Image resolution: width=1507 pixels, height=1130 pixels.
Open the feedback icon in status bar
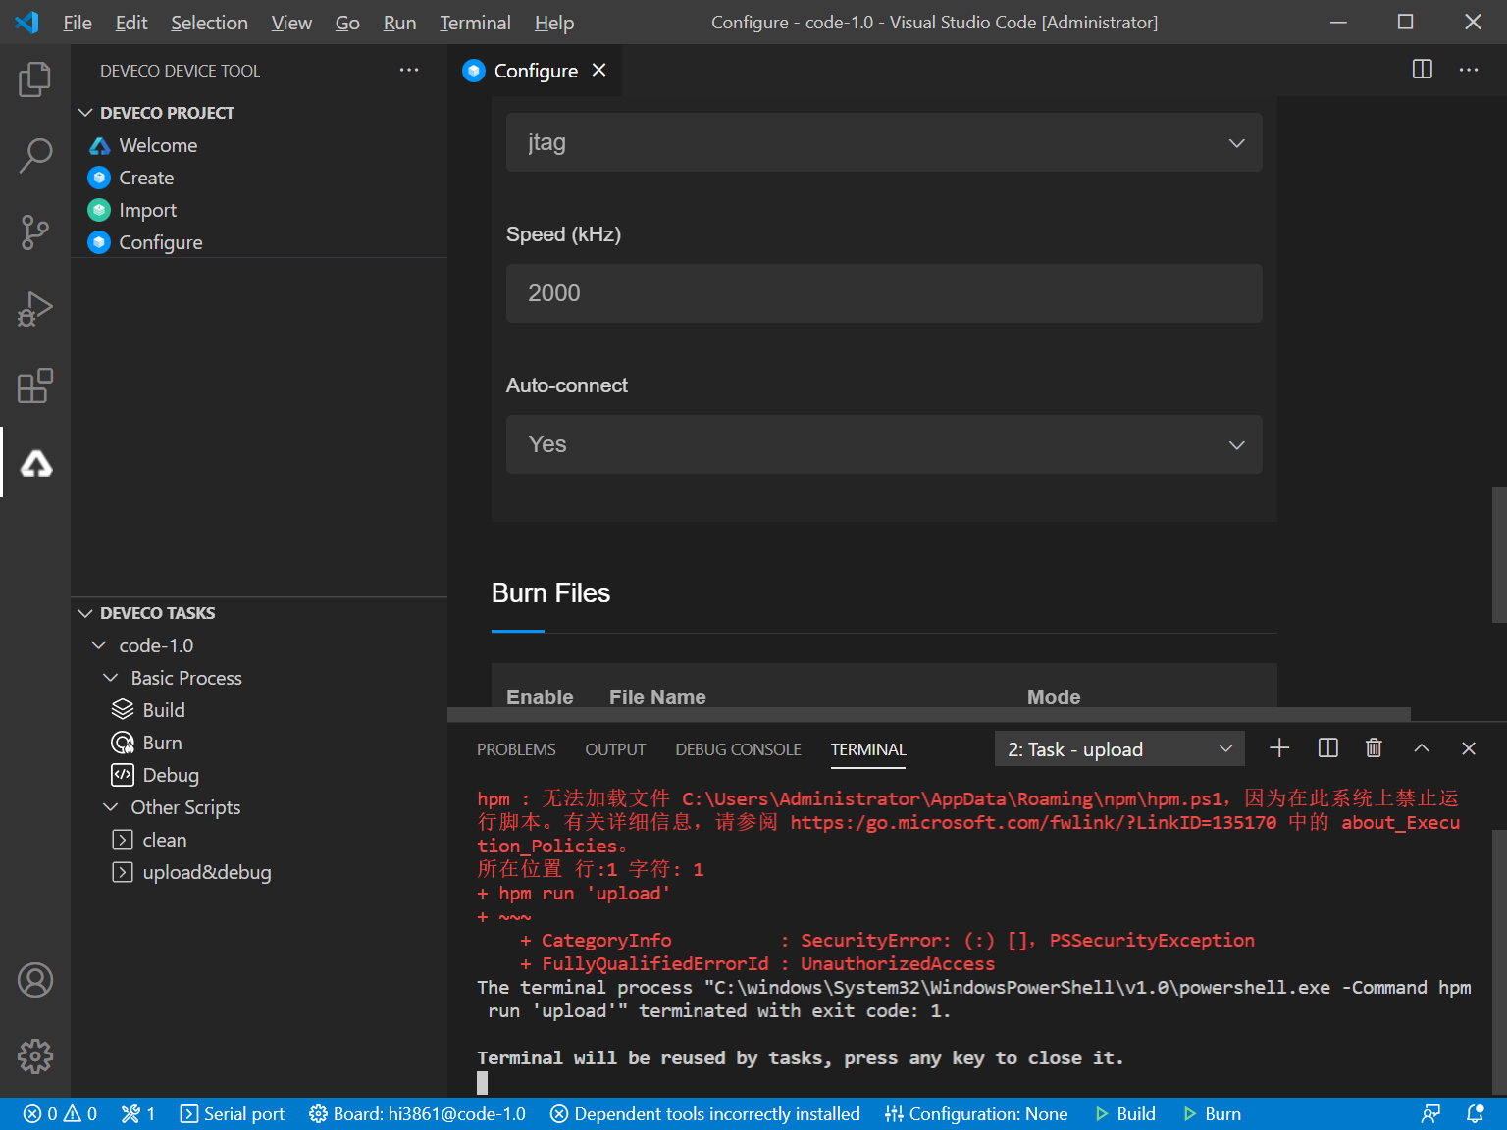1430,1114
